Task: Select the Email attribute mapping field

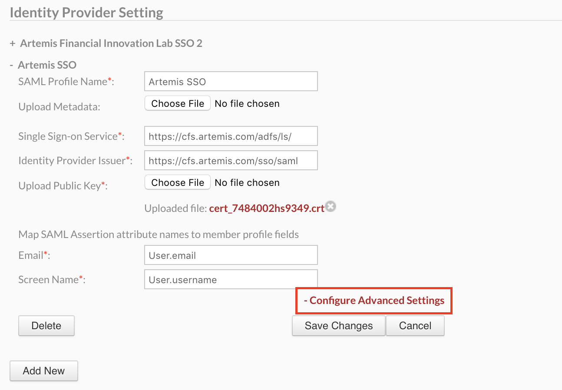Action: (x=231, y=255)
